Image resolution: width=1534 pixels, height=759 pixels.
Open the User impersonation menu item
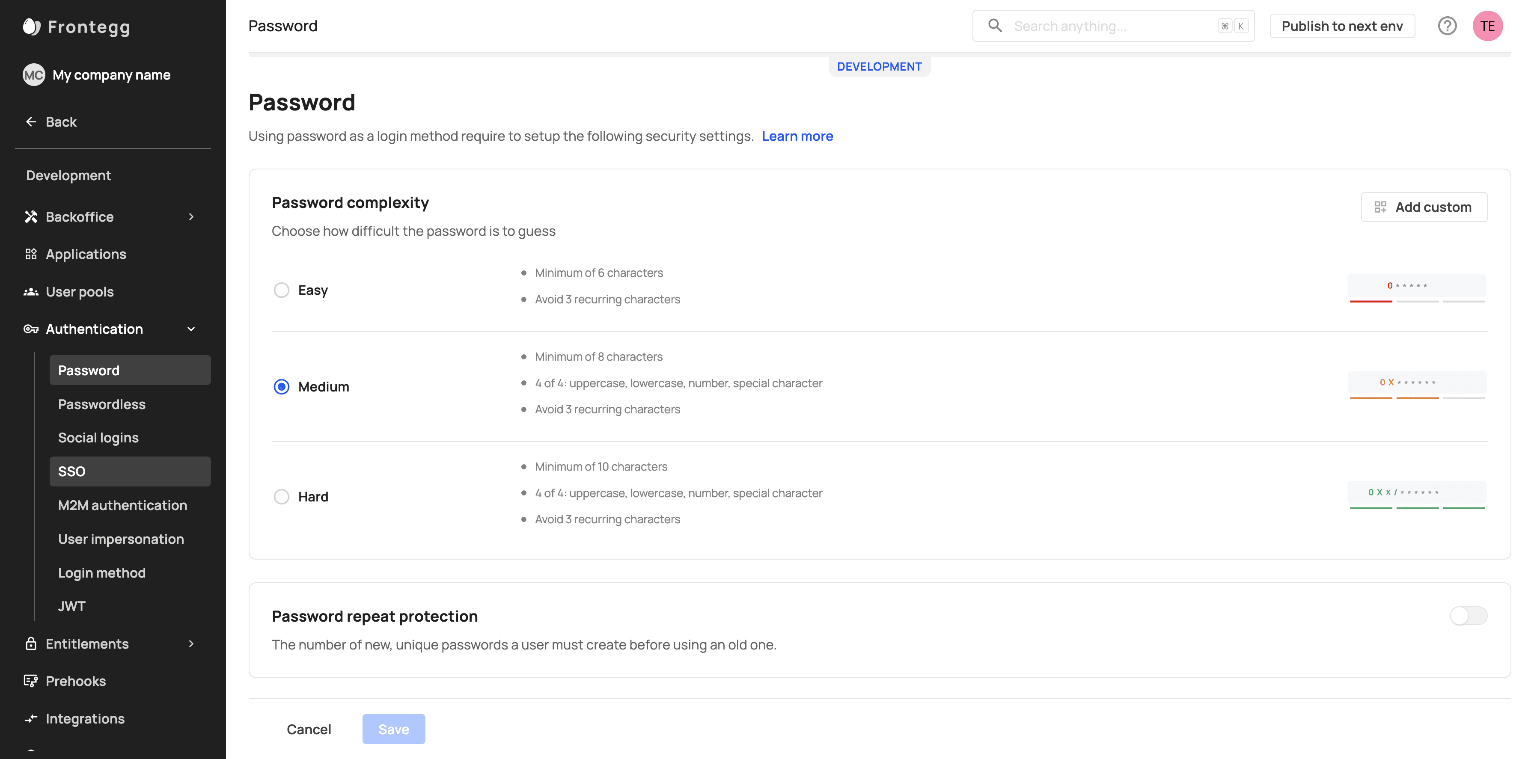(x=130, y=539)
